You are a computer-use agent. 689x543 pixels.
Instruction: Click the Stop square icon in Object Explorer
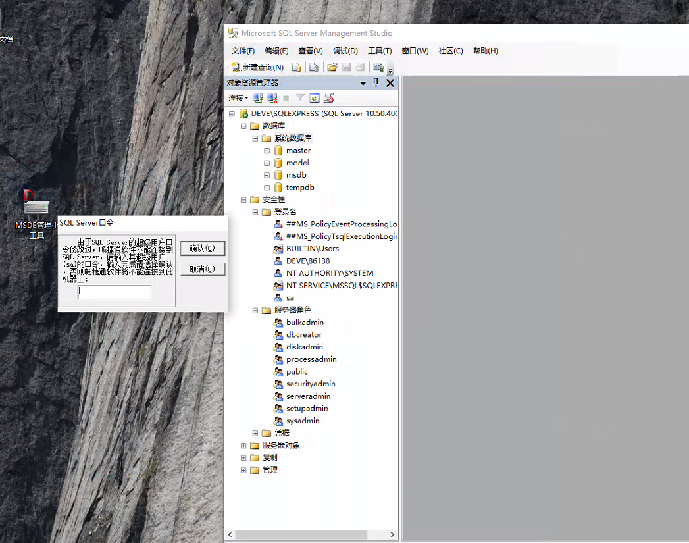click(x=286, y=99)
